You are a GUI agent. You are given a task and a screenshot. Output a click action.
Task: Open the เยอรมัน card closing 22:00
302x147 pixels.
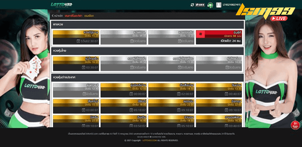(x=171, y=106)
